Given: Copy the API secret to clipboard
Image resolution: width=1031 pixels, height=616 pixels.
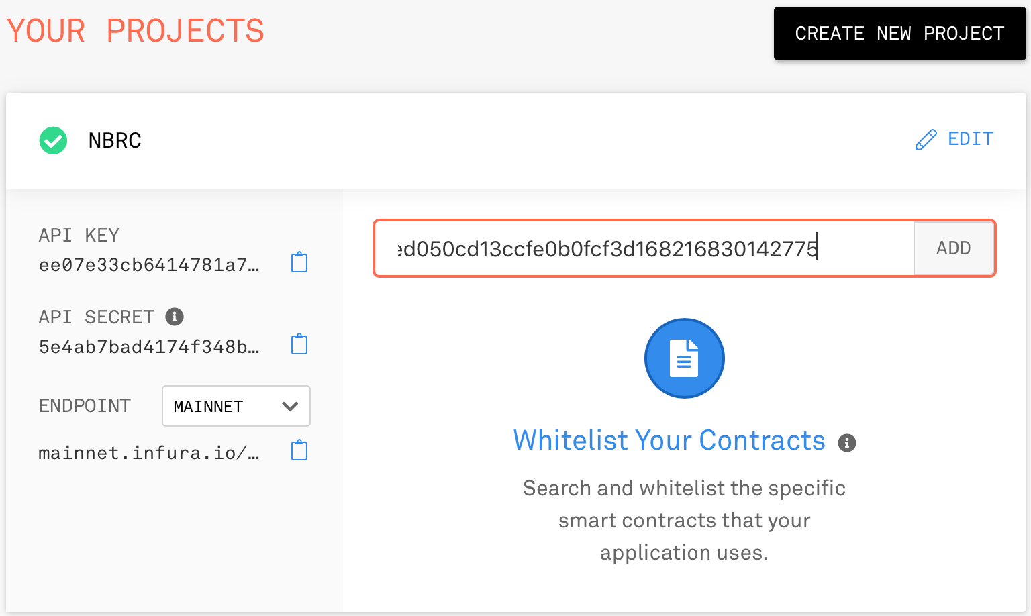Looking at the screenshot, I should point(299,344).
